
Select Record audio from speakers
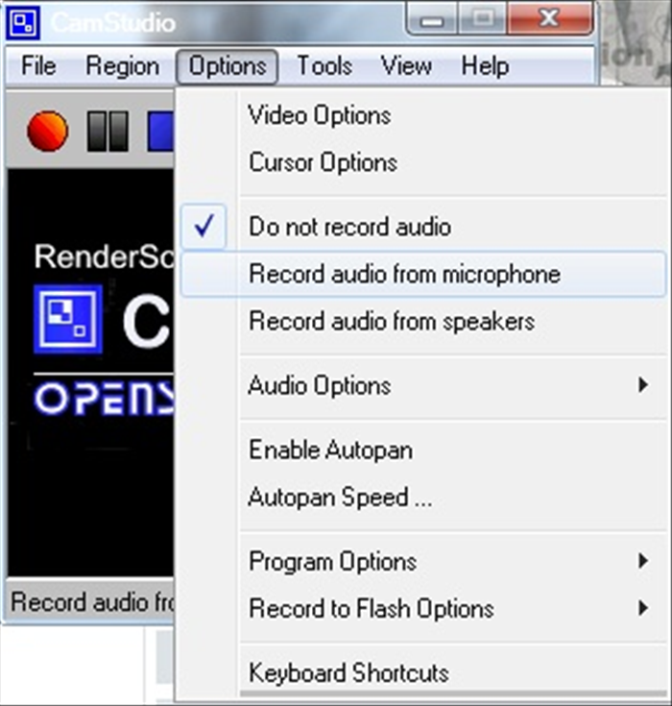[423, 322]
